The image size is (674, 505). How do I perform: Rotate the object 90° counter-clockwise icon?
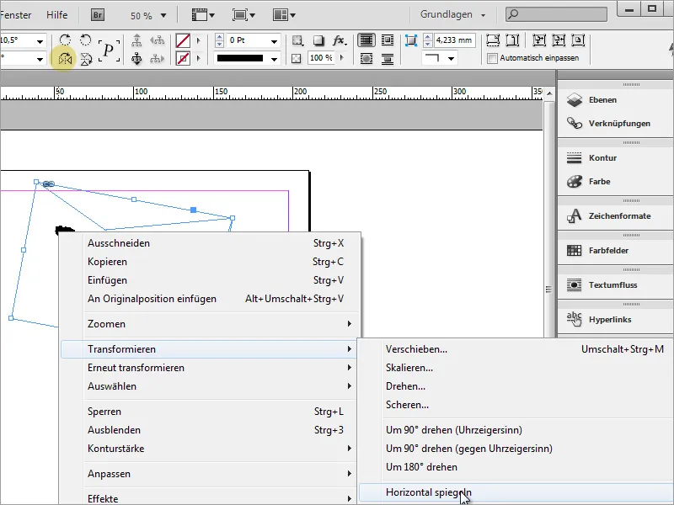click(86, 40)
